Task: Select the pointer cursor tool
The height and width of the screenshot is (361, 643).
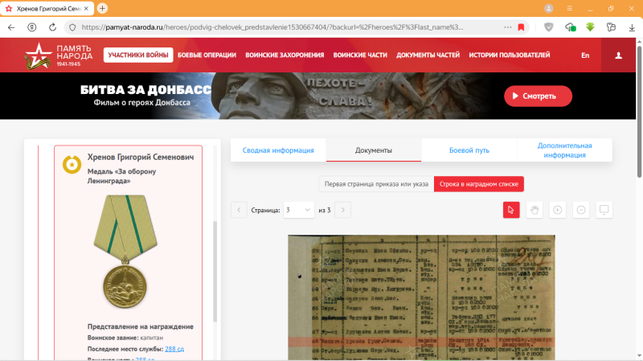Action: coord(511,210)
